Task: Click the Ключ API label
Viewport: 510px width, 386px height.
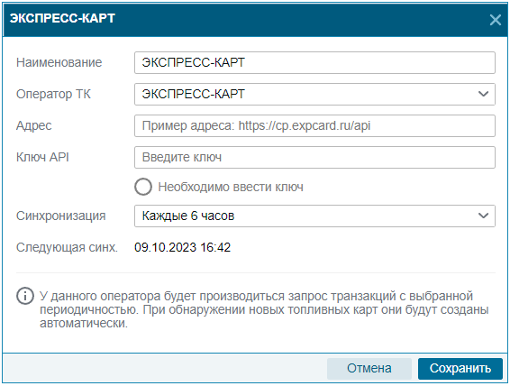Action: click(x=42, y=157)
